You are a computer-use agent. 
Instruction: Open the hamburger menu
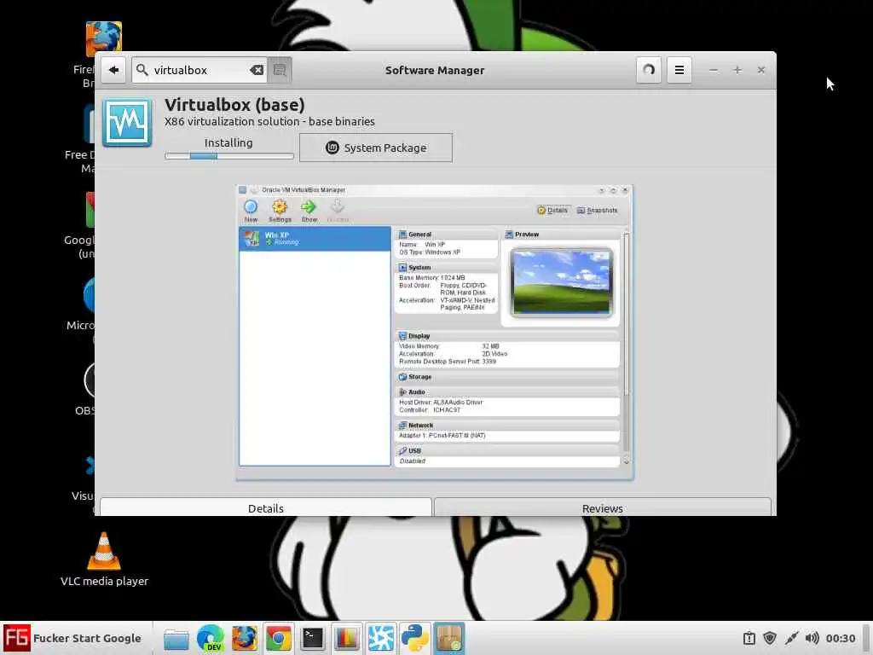679,70
